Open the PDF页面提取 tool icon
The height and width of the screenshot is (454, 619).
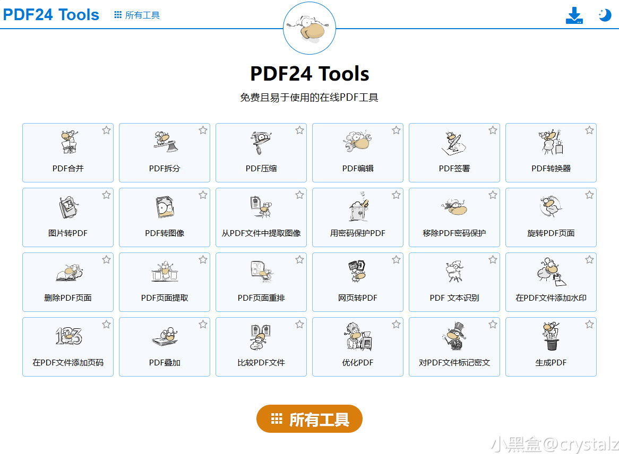[165, 272]
